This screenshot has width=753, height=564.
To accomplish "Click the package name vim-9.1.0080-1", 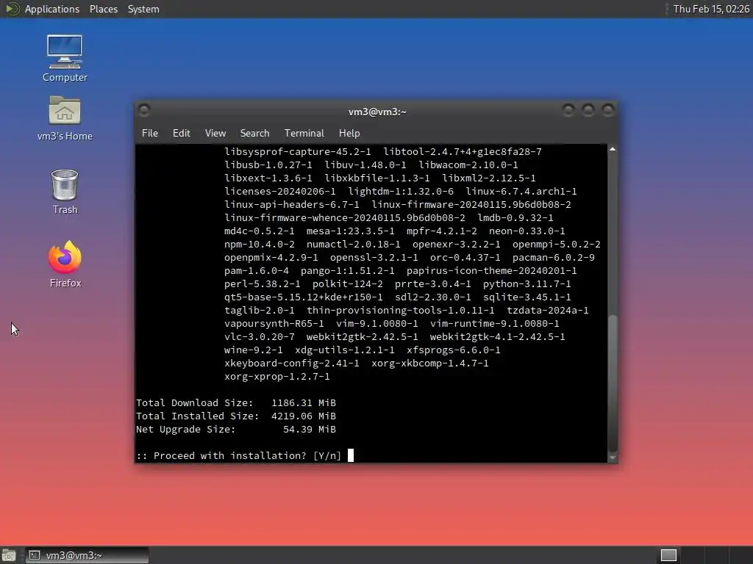I will point(377,324).
